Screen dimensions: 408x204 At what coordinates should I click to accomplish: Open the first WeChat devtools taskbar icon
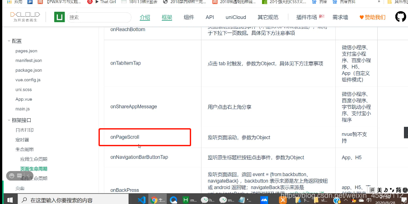(x=205, y=200)
